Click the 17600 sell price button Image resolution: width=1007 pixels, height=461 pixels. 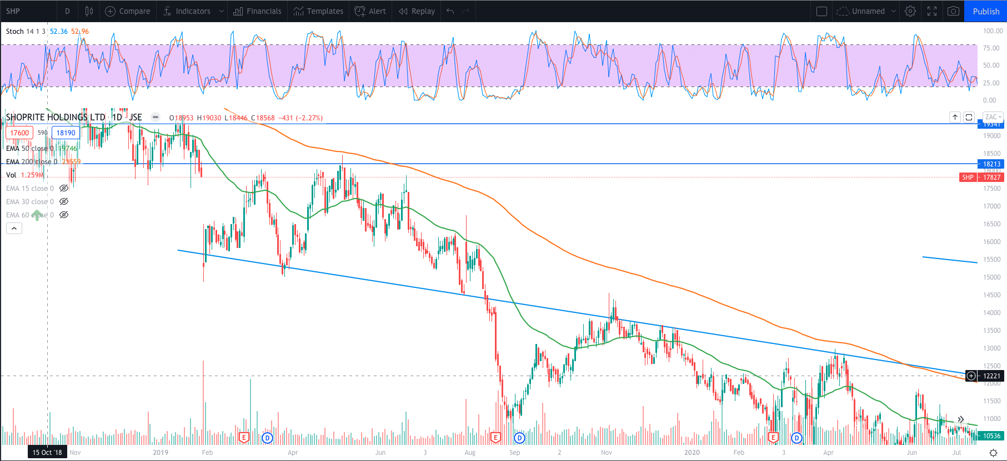click(19, 133)
